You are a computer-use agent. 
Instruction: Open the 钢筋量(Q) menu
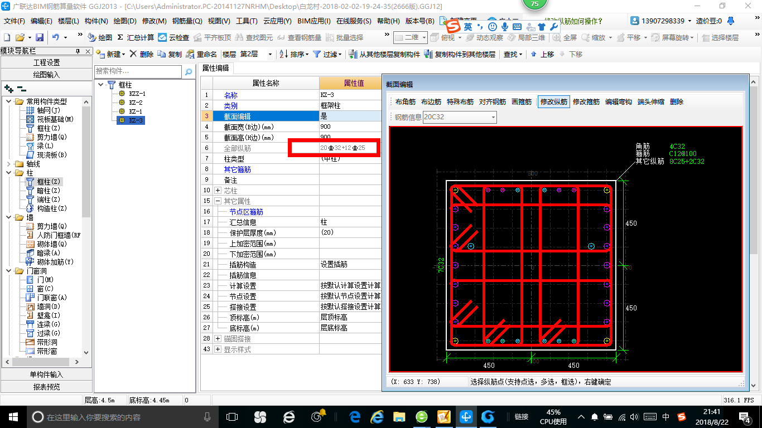187,21
